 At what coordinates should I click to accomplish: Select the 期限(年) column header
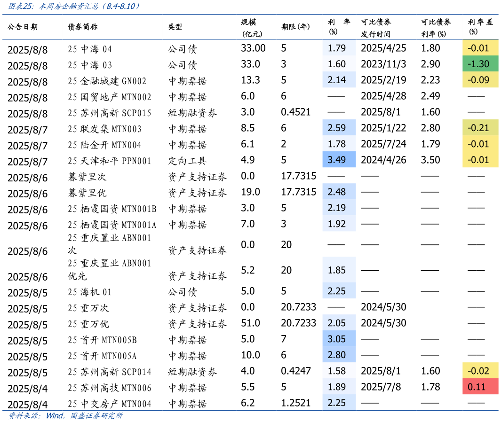pyautogui.click(x=295, y=27)
